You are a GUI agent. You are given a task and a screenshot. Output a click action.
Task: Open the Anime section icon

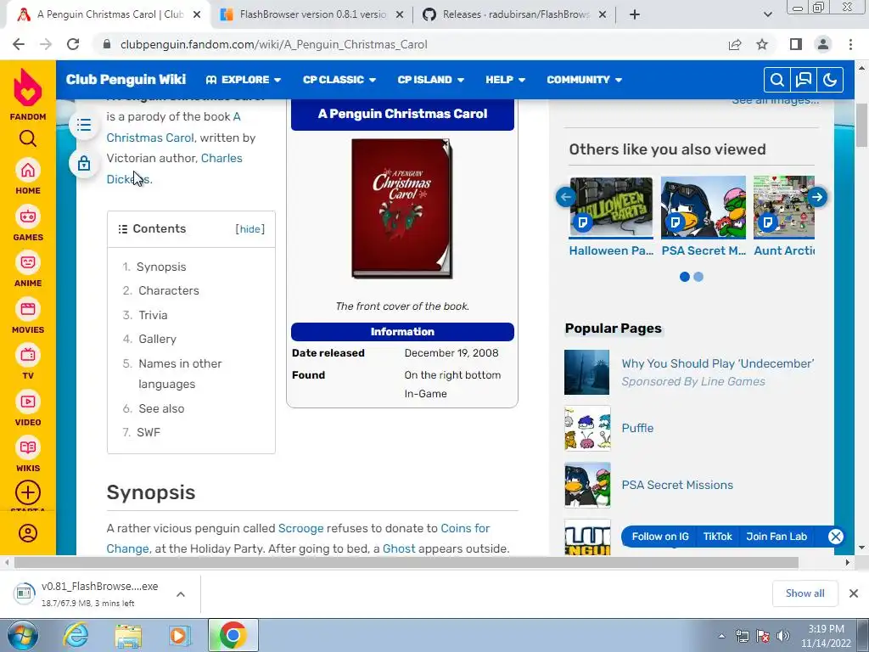28,262
